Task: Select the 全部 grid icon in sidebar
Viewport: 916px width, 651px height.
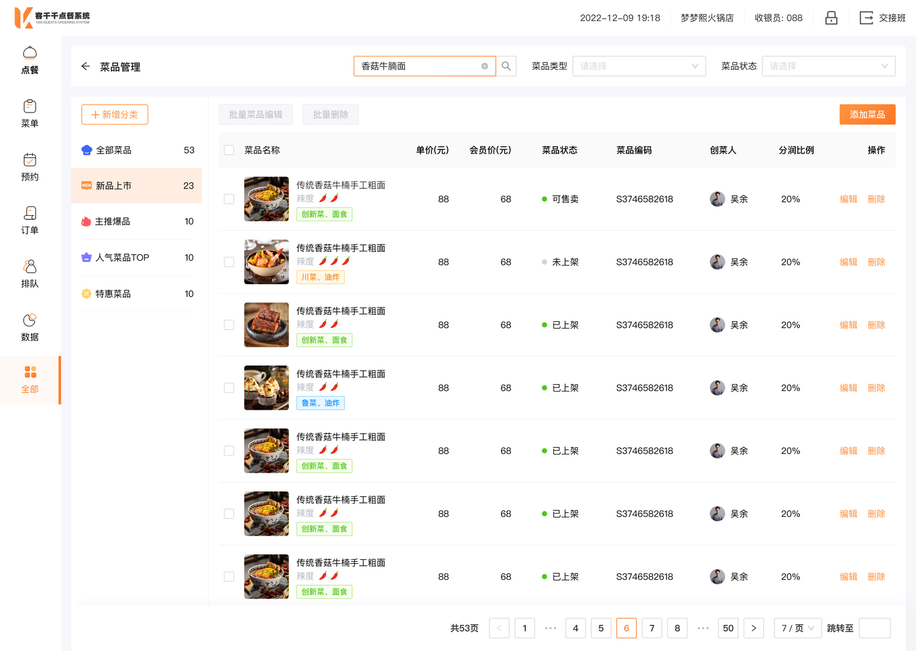Action: click(30, 372)
